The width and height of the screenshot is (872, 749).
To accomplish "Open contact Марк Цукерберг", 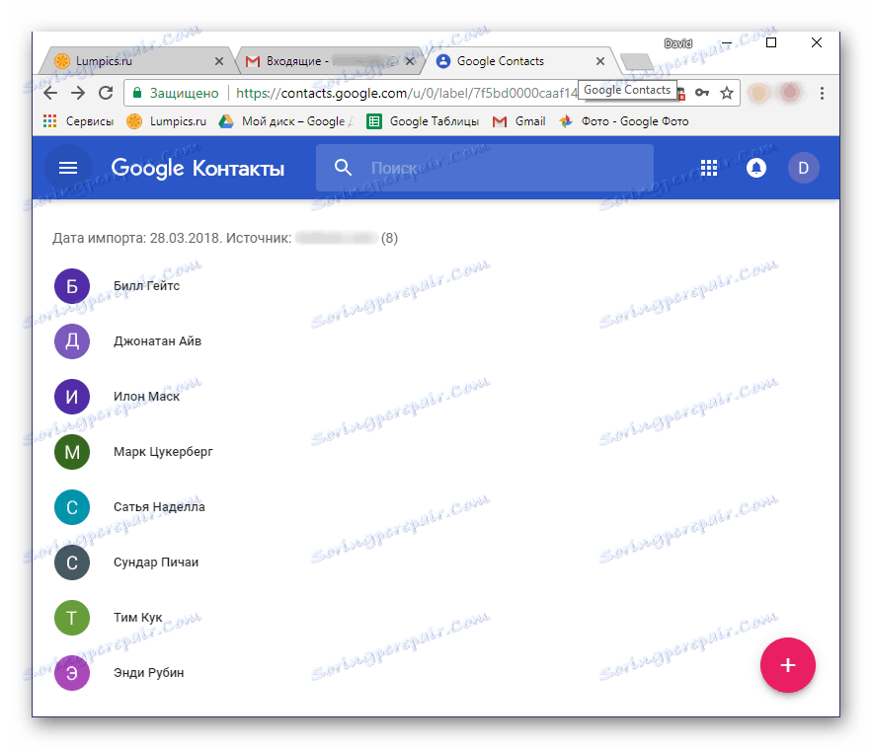I will (163, 452).
